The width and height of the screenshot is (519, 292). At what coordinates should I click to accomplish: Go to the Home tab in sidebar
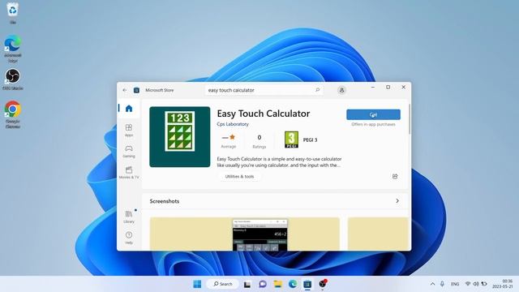[x=129, y=109]
